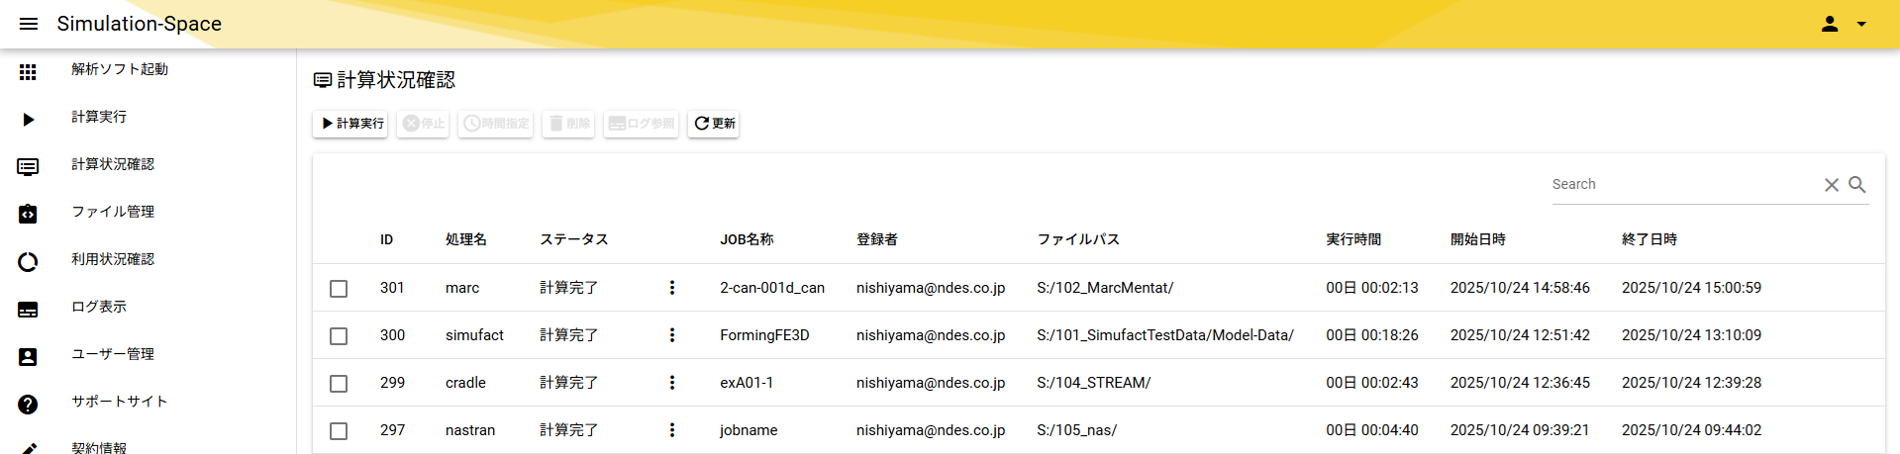Open 契約情報 in the sidebar
The image size is (1900, 454).
(x=99, y=447)
